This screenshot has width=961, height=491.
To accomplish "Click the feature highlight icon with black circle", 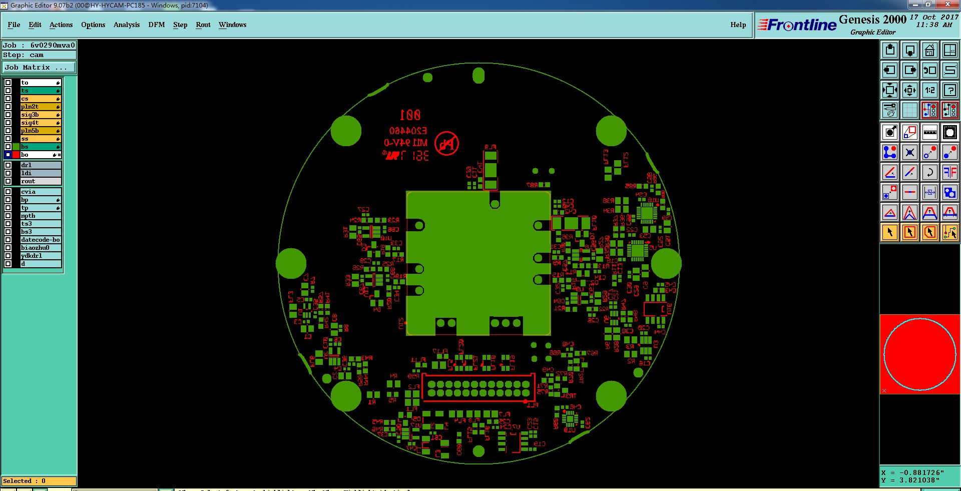I will tap(890, 132).
